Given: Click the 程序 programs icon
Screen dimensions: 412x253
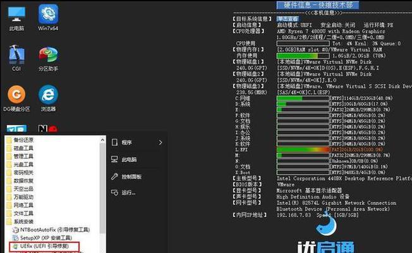Looking at the screenshot, I should point(114,142).
